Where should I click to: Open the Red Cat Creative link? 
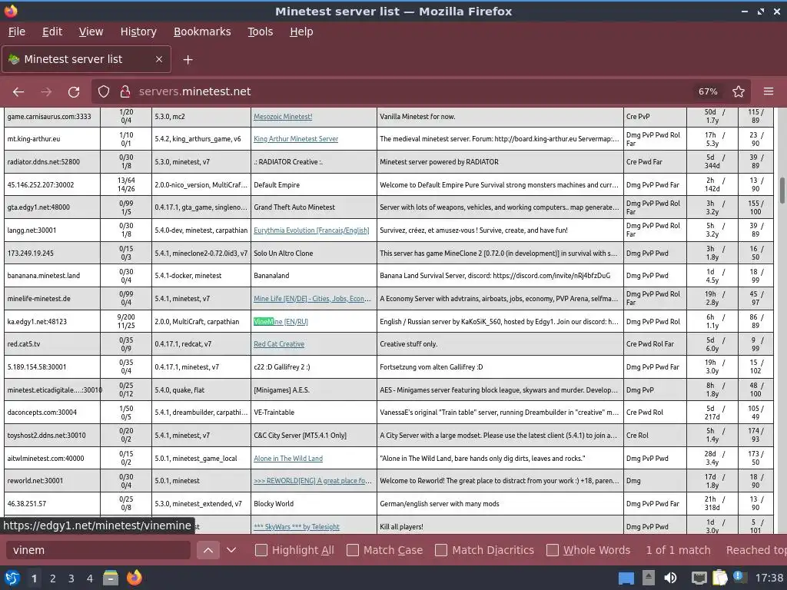278,344
